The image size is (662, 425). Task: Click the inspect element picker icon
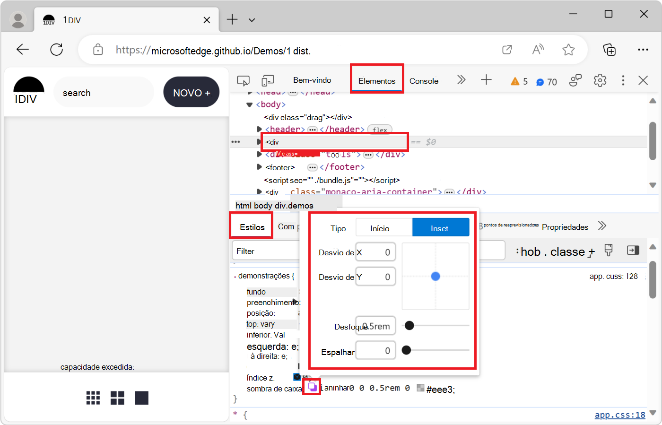coord(243,81)
